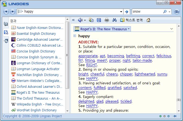Run the magnifier search for snow
The height and width of the screenshot is (121, 183).
tap(165, 12)
